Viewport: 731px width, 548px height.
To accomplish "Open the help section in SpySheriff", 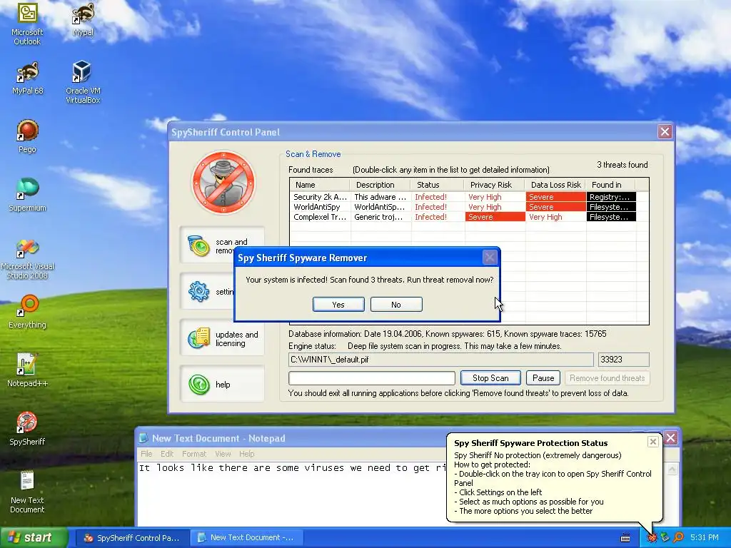I will 223,385.
